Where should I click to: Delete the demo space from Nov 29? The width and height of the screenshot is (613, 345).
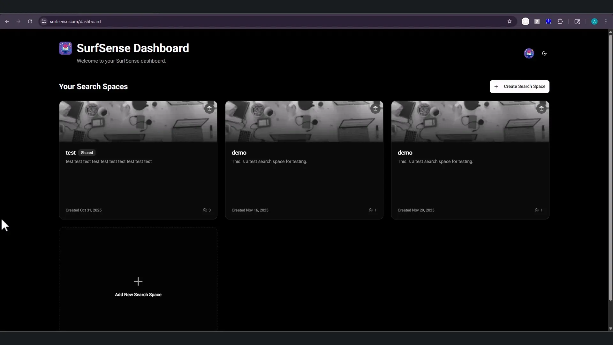click(x=541, y=109)
